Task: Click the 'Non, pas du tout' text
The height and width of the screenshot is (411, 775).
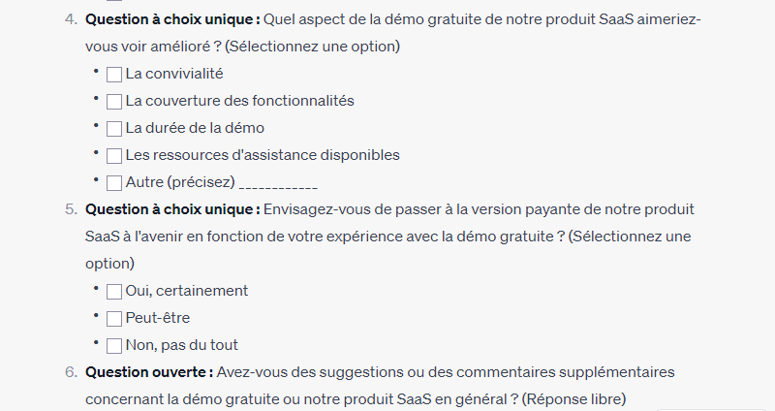Action: pyautogui.click(x=182, y=345)
